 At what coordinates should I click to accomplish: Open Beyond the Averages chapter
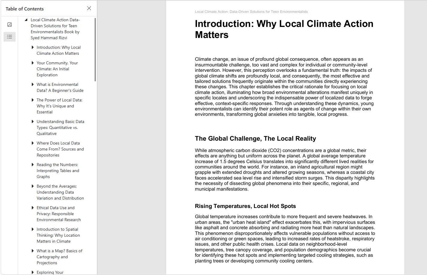coord(60,192)
